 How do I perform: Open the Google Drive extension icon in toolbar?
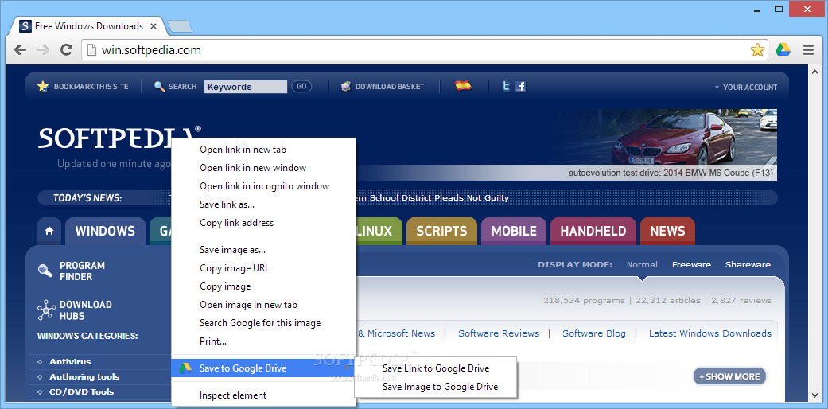pos(783,50)
